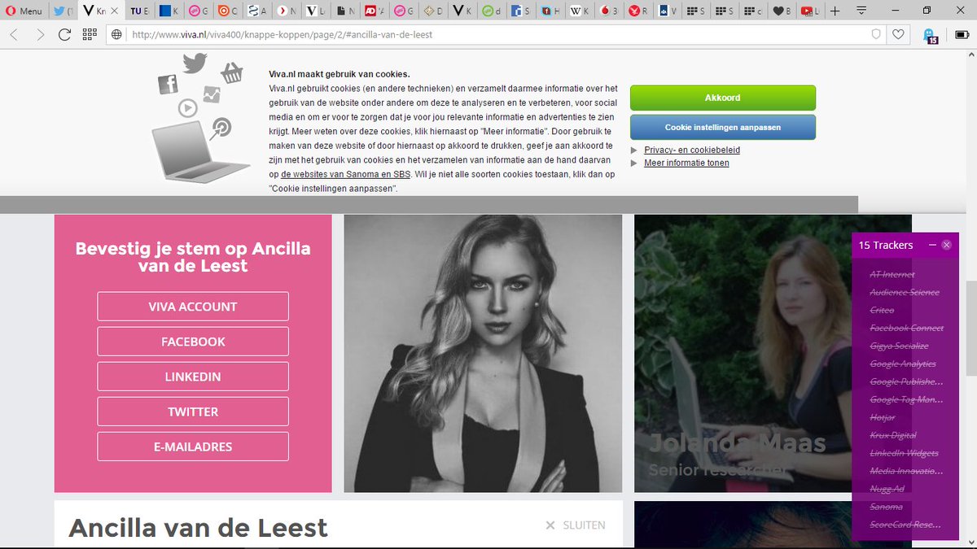This screenshot has height=549, width=977.
Task: Reload the current page
Action: (64, 34)
